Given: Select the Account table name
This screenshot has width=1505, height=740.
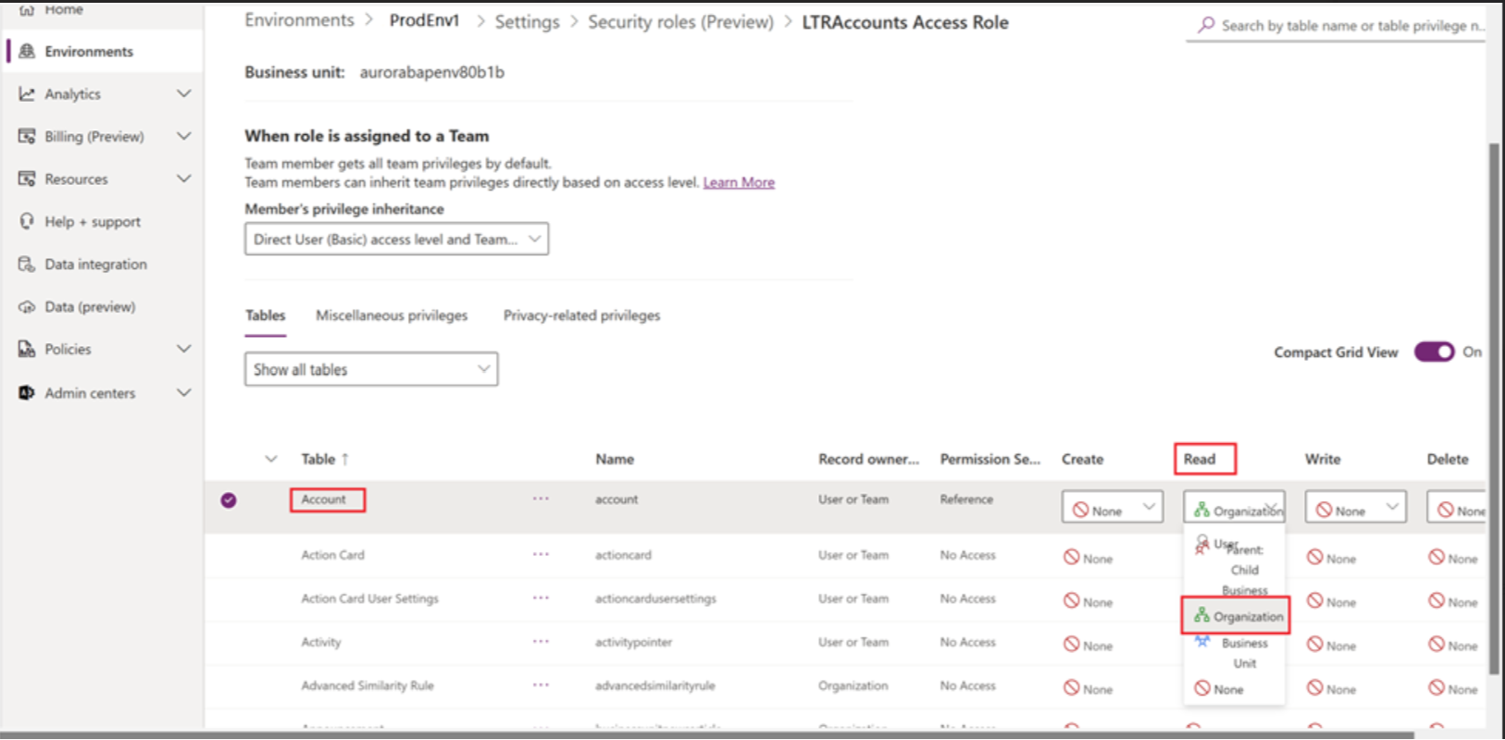Looking at the screenshot, I should pyautogui.click(x=323, y=499).
